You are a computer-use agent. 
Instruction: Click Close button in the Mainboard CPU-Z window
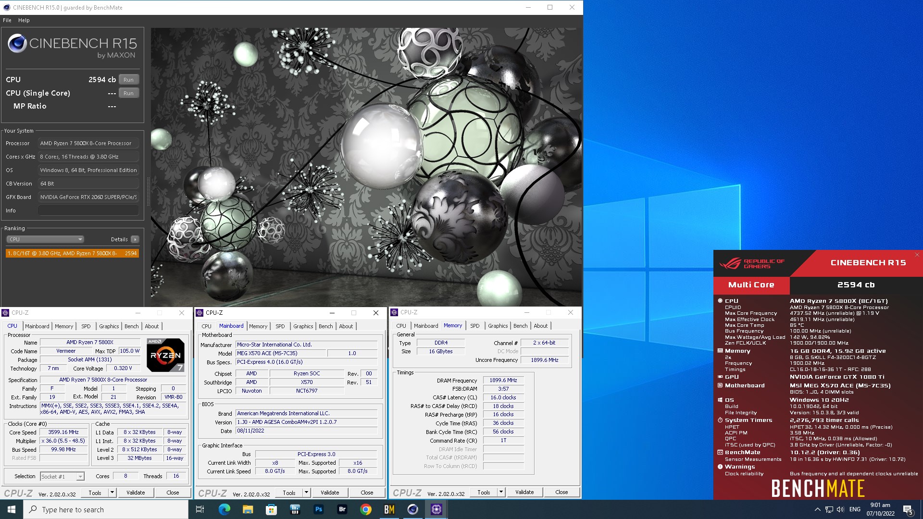pos(367,493)
